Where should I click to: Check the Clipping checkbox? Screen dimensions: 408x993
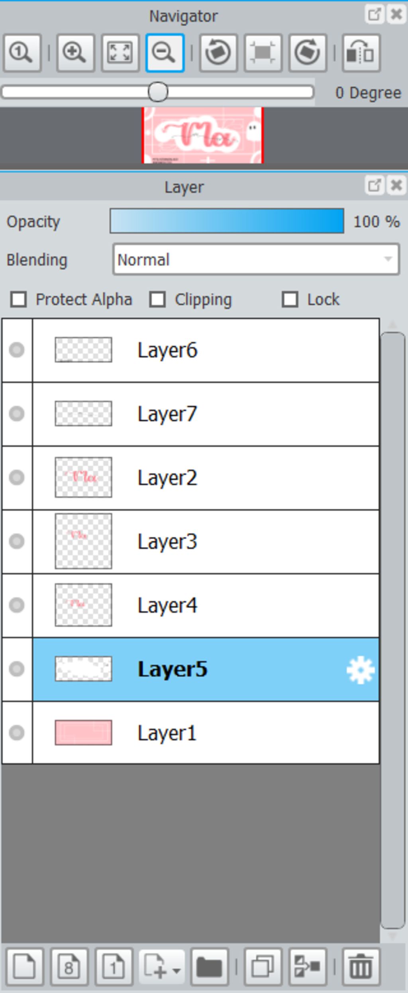pos(157,299)
